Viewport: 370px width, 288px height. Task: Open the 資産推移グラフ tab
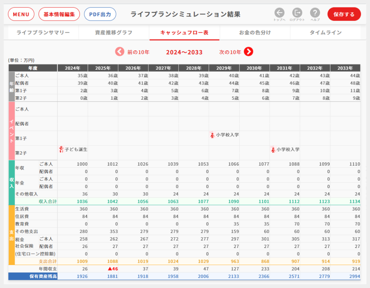[114, 33]
